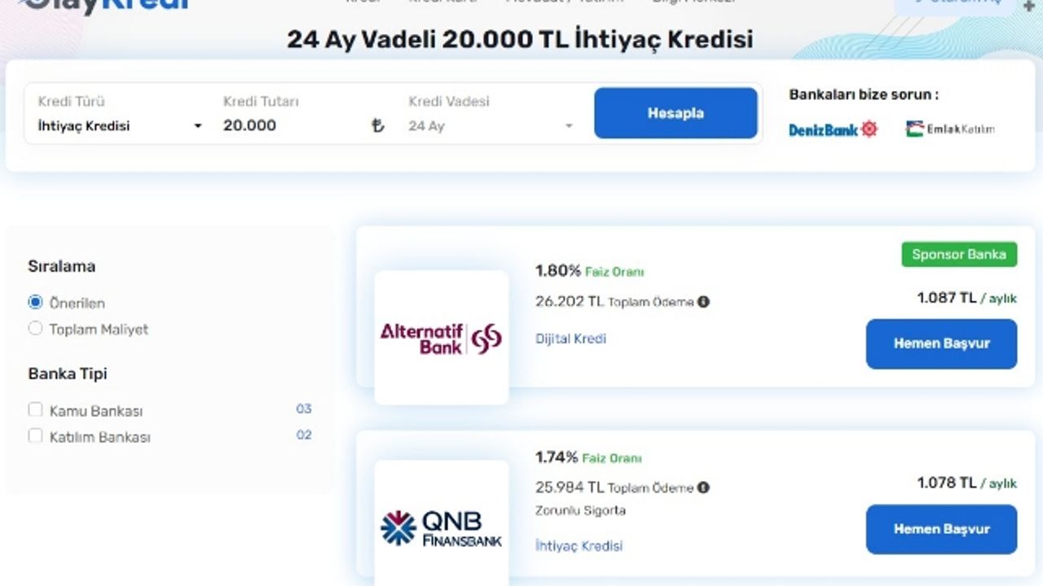Open the DenizBank logo link
Viewport: 1043px width, 586px height.
point(833,129)
